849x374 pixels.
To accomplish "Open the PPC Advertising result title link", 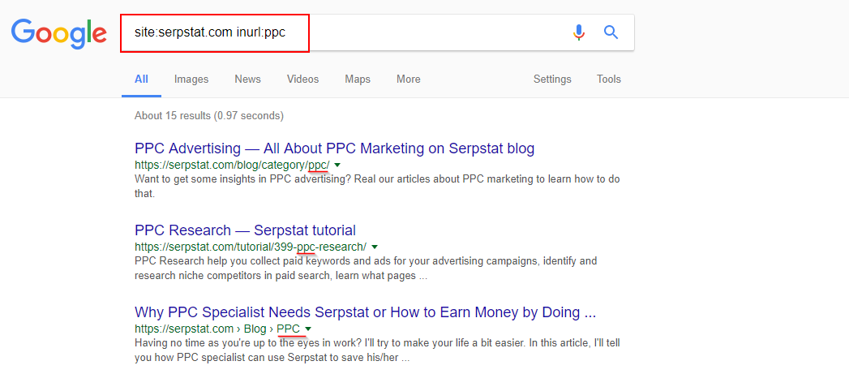I will click(334, 148).
